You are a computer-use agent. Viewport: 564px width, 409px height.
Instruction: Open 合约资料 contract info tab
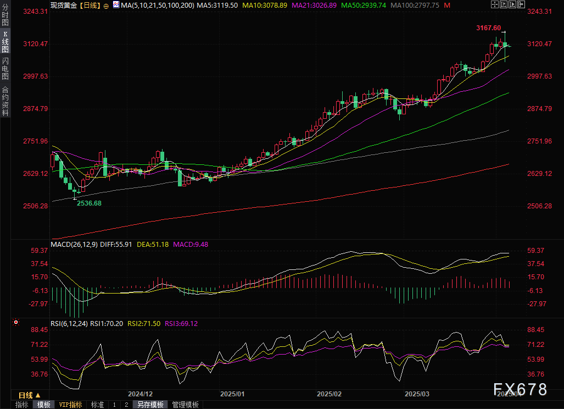point(5,101)
